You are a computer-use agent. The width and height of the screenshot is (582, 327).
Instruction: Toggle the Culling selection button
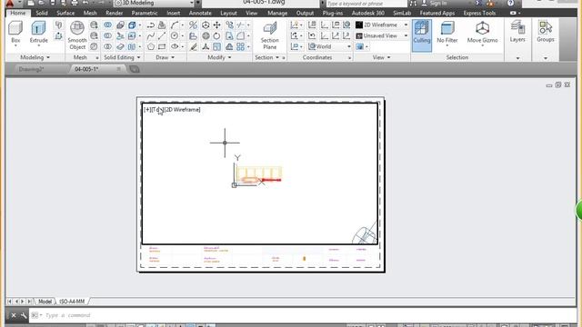click(422, 35)
